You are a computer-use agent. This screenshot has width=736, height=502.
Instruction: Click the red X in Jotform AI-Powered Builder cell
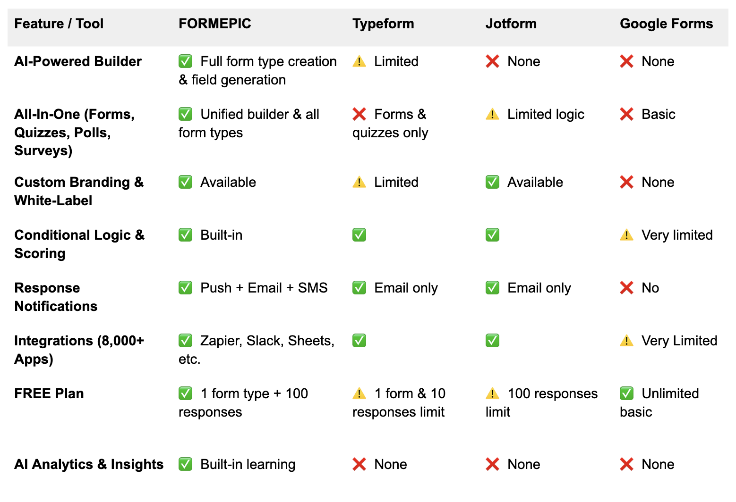point(492,61)
